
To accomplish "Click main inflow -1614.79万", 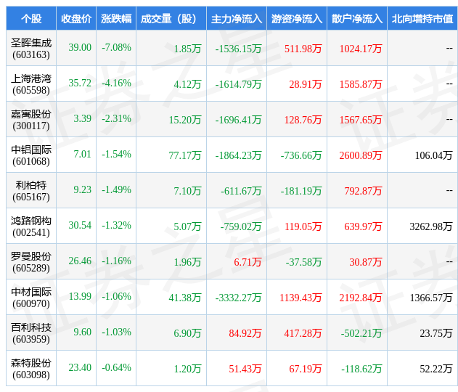I will click(x=238, y=84).
